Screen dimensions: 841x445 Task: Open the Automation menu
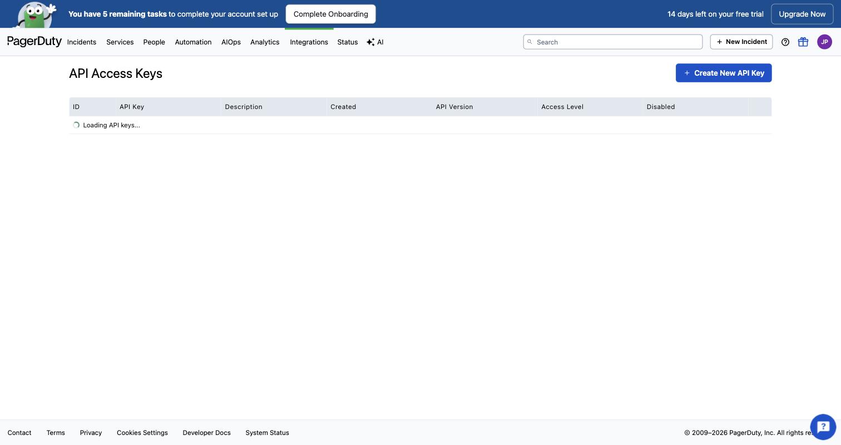pos(193,42)
